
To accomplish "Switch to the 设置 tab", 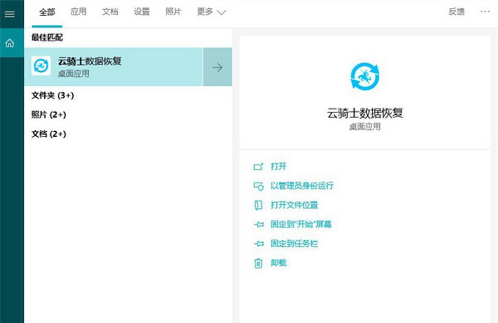I will pos(141,12).
